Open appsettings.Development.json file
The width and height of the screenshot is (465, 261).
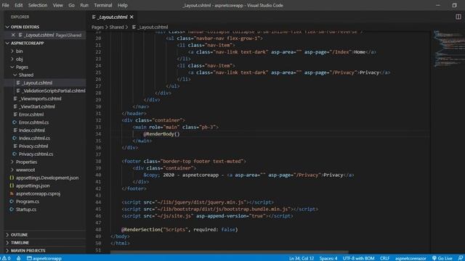[47, 178]
